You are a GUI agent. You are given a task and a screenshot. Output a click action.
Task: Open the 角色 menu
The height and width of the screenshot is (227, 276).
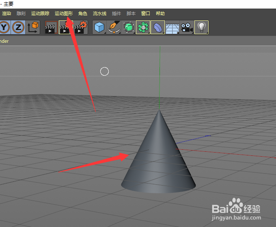tap(83, 13)
